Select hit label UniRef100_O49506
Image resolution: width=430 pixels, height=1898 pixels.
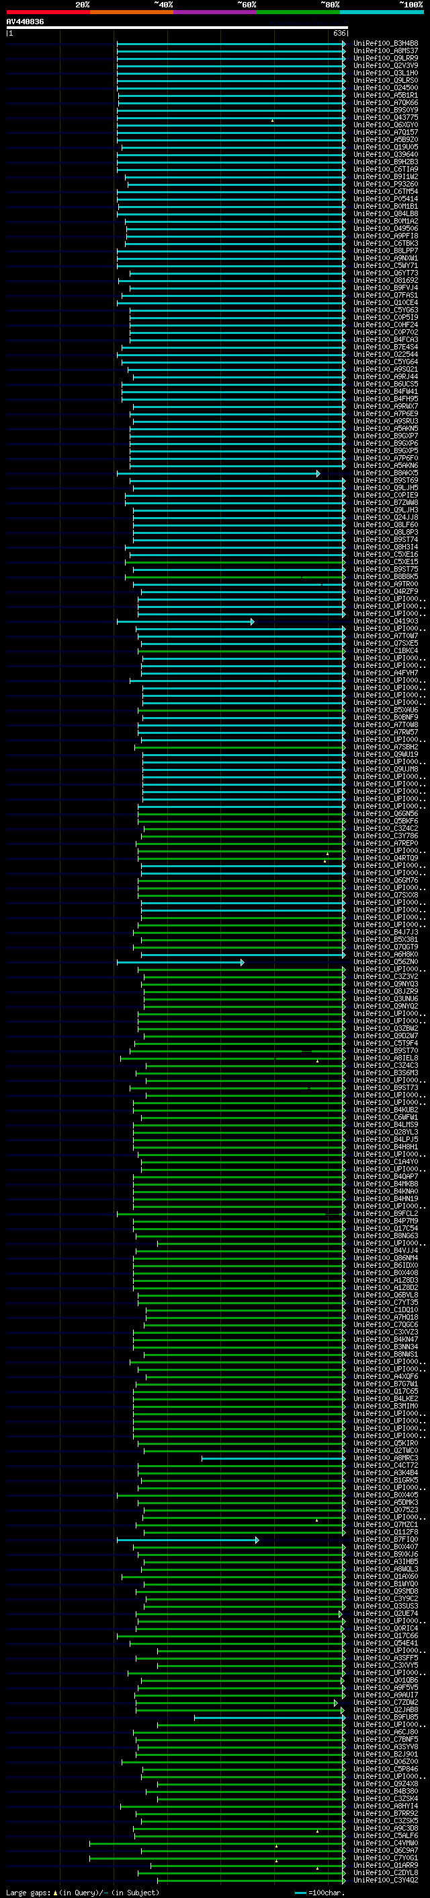point(386,228)
